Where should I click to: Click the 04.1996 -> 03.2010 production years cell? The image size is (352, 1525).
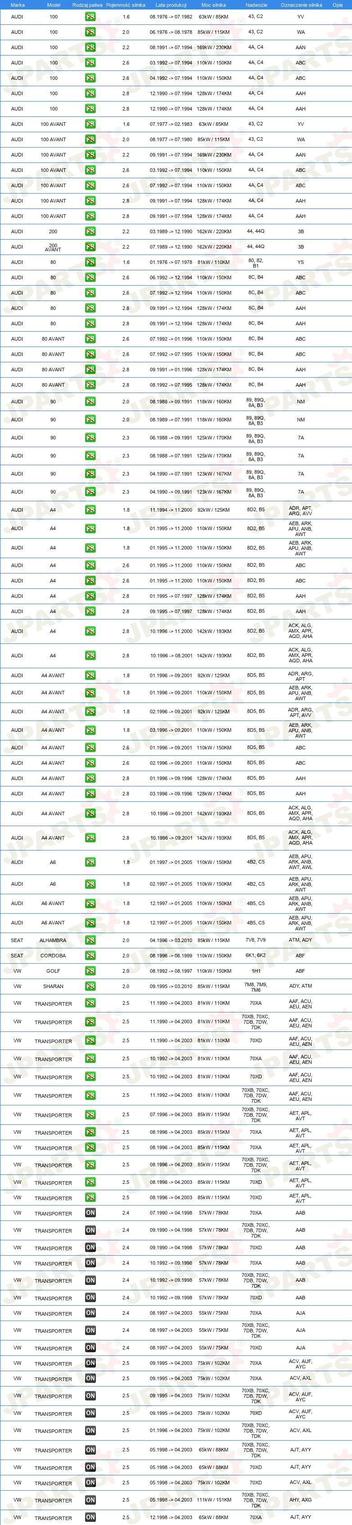171,940
